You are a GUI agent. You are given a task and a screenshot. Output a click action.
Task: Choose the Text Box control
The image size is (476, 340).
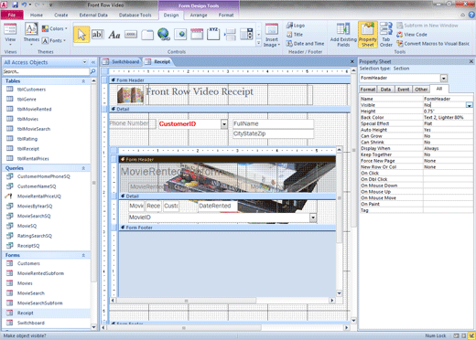[x=97, y=35]
